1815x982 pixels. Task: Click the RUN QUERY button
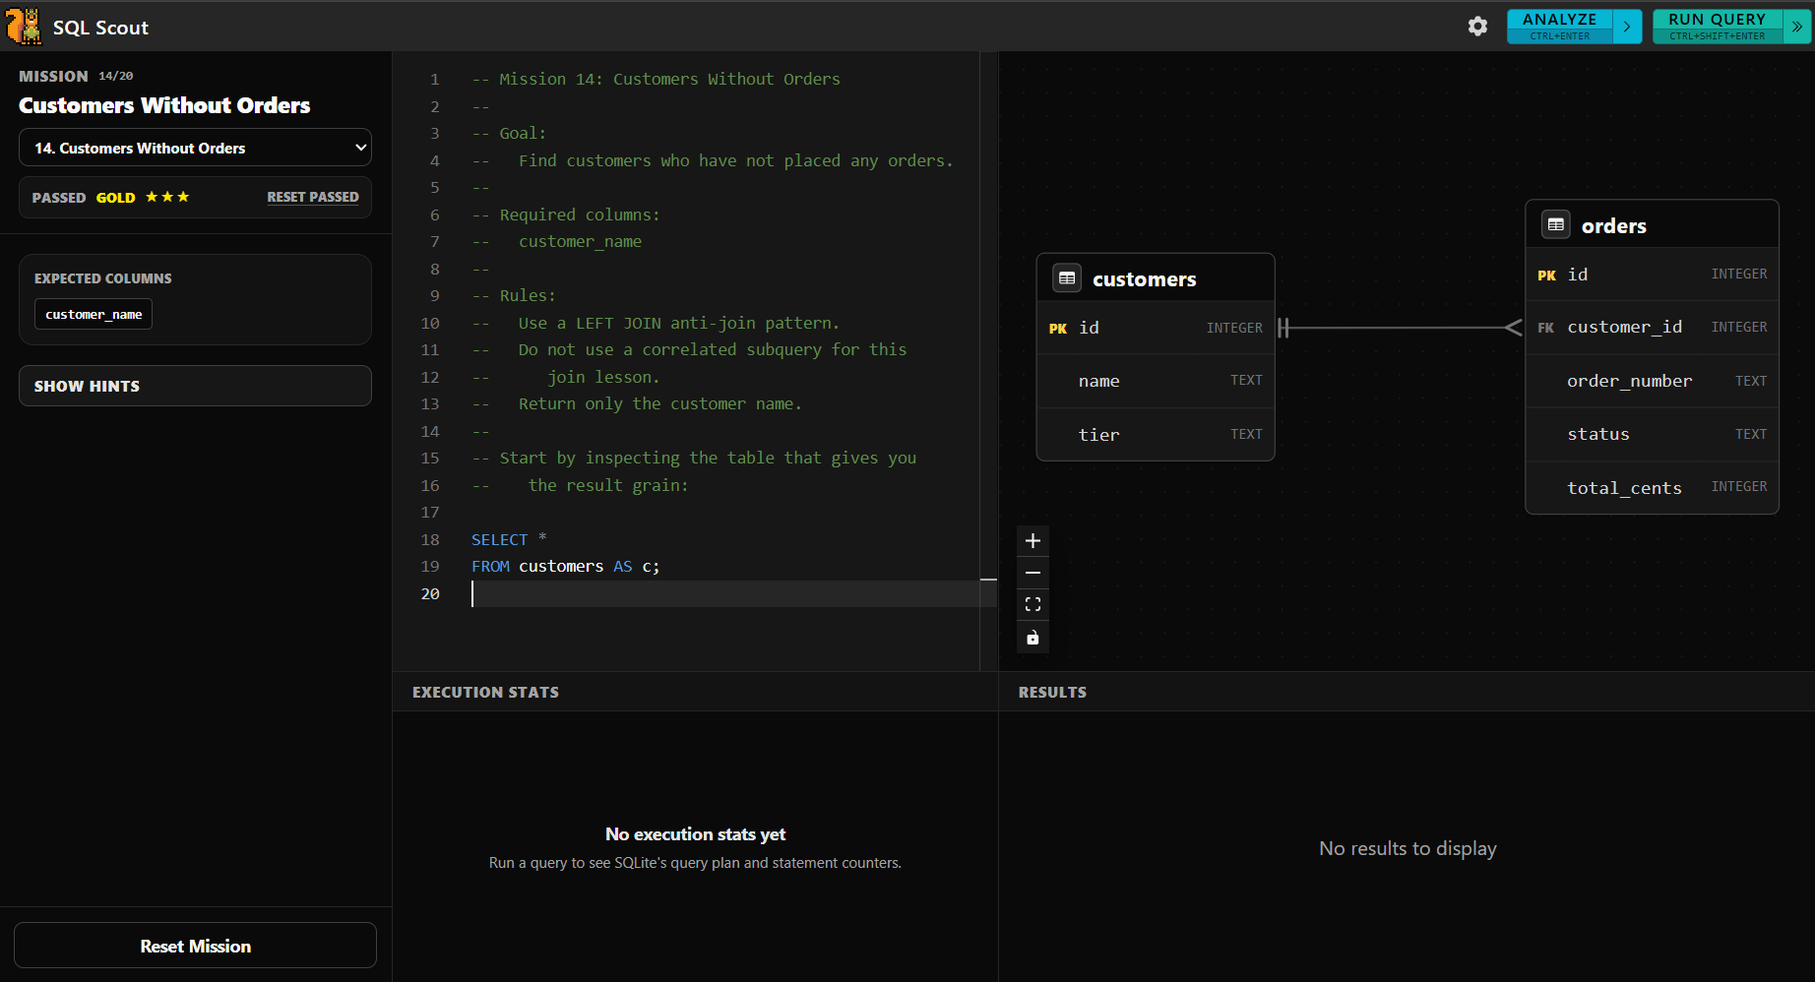pos(1718,27)
